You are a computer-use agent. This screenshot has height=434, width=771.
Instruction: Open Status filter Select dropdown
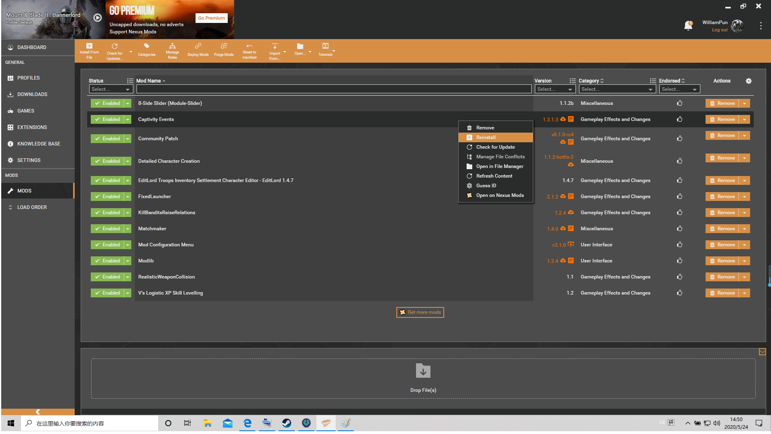pyautogui.click(x=111, y=89)
